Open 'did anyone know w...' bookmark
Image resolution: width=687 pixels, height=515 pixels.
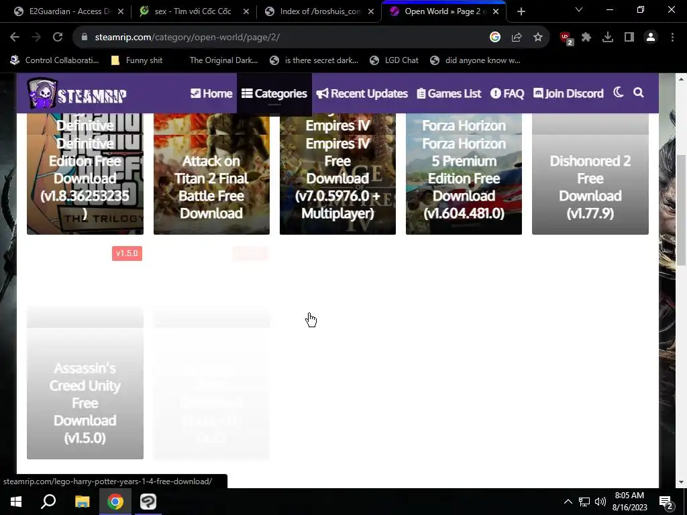coord(475,60)
